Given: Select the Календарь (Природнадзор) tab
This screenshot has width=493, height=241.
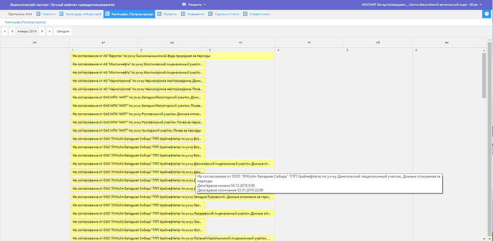Looking at the screenshot, I should [129, 14].
